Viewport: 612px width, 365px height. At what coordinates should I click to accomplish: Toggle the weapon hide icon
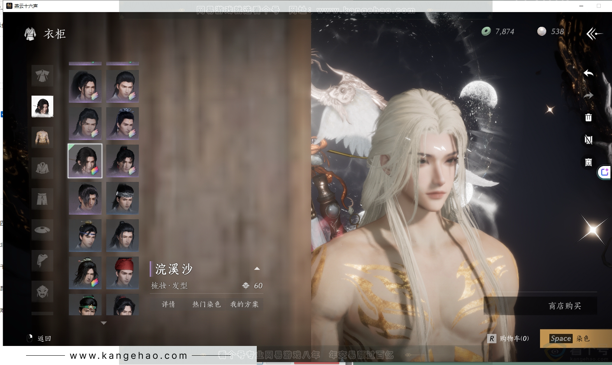588,140
